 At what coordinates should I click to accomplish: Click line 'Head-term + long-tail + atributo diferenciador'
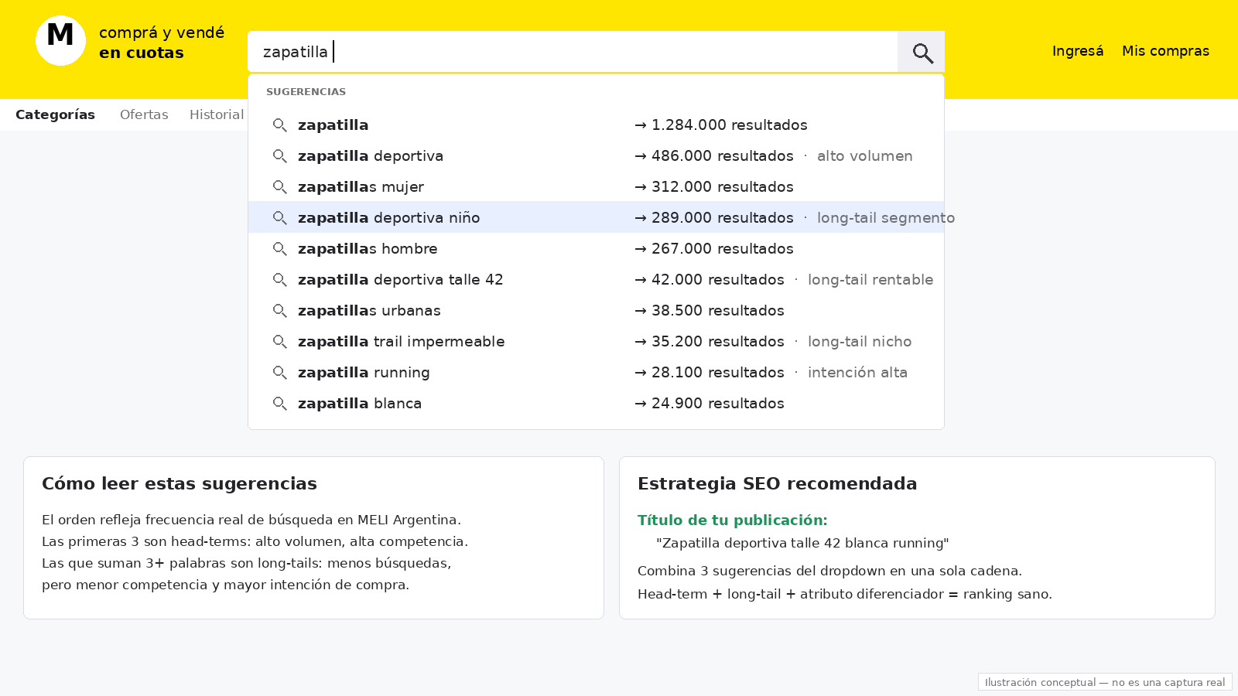[845, 594]
